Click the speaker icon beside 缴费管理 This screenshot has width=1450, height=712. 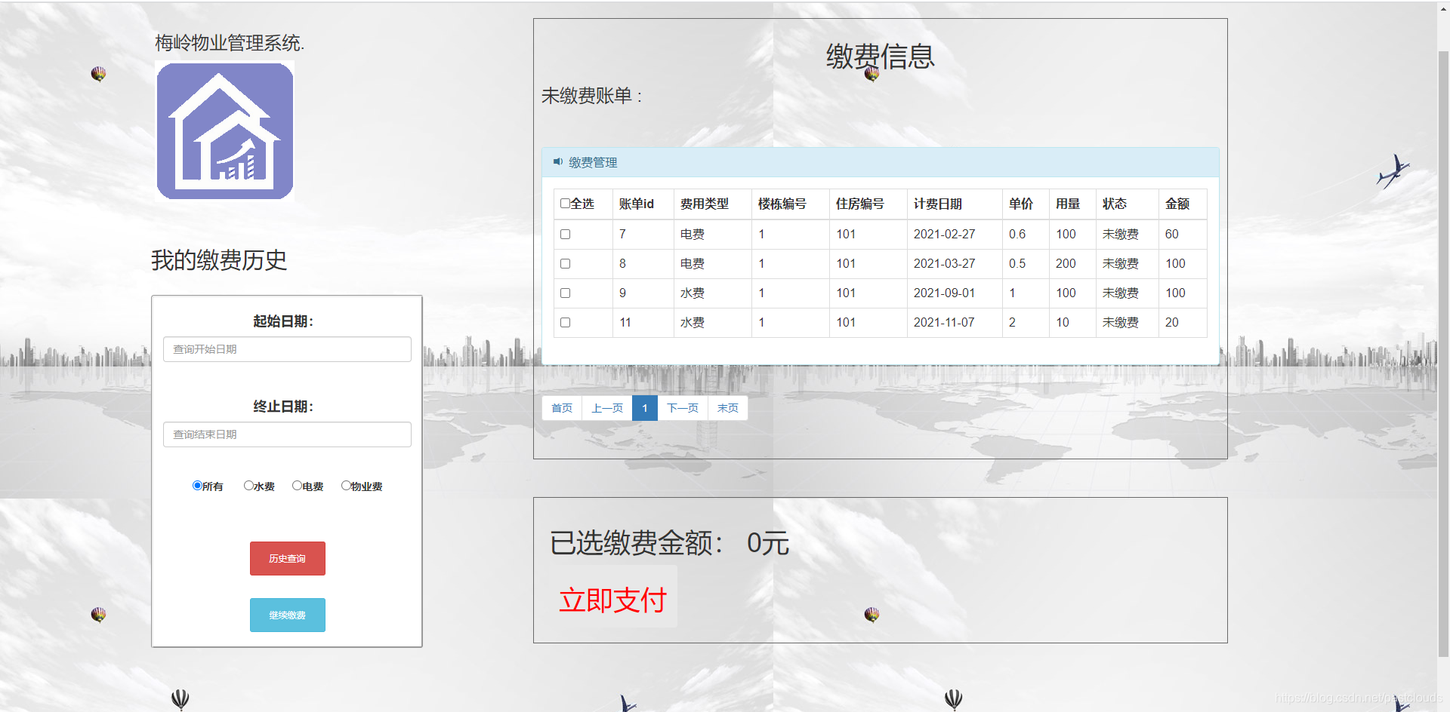tap(558, 161)
